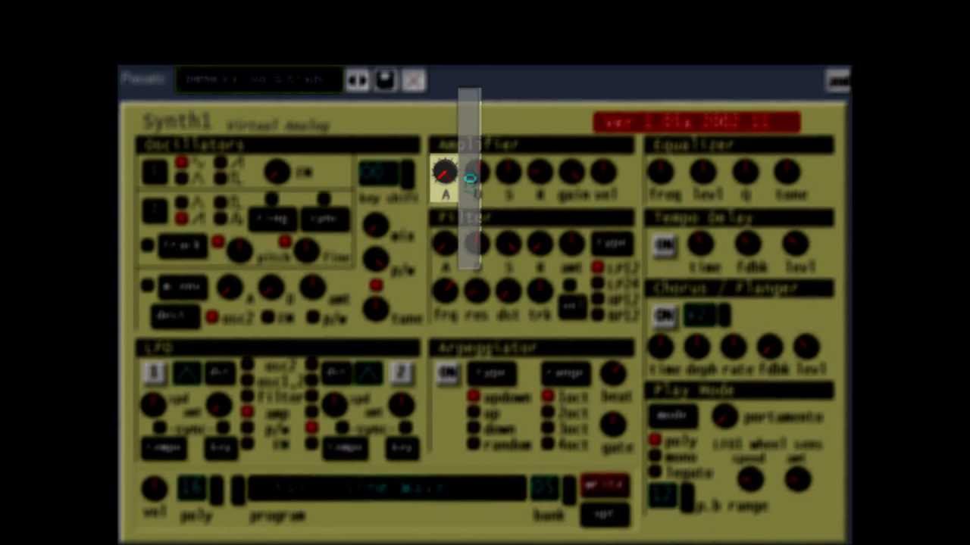Adjust the portamento knob
This screenshot has height=545, width=970.
724,416
